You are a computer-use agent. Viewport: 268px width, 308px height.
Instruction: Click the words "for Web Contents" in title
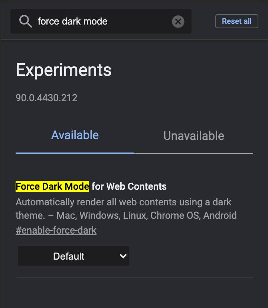[x=129, y=186]
